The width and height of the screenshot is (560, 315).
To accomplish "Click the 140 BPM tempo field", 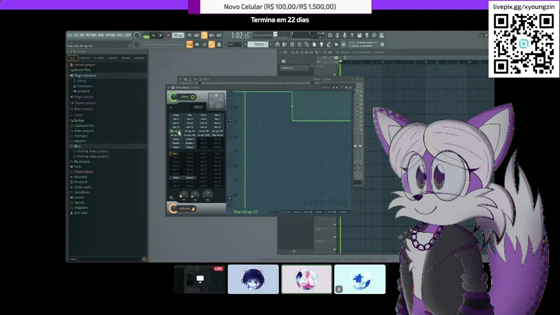I will (x=178, y=35).
